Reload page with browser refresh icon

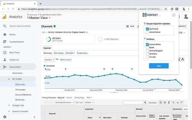(x=13, y=9)
